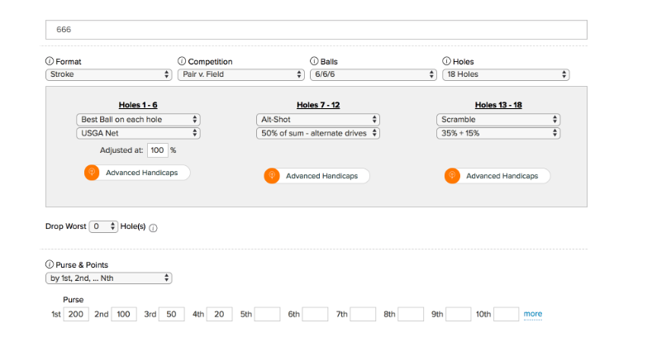Open the 18 Holes dropdown

(506, 74)
